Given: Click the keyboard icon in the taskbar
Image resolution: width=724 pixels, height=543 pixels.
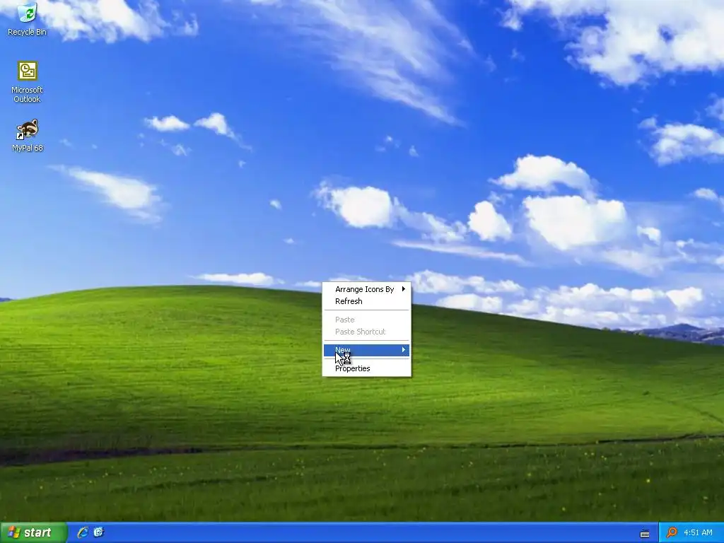Looking at the screenshot, I should (x=645, y=533).
